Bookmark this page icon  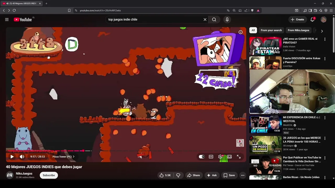(69, 10)
